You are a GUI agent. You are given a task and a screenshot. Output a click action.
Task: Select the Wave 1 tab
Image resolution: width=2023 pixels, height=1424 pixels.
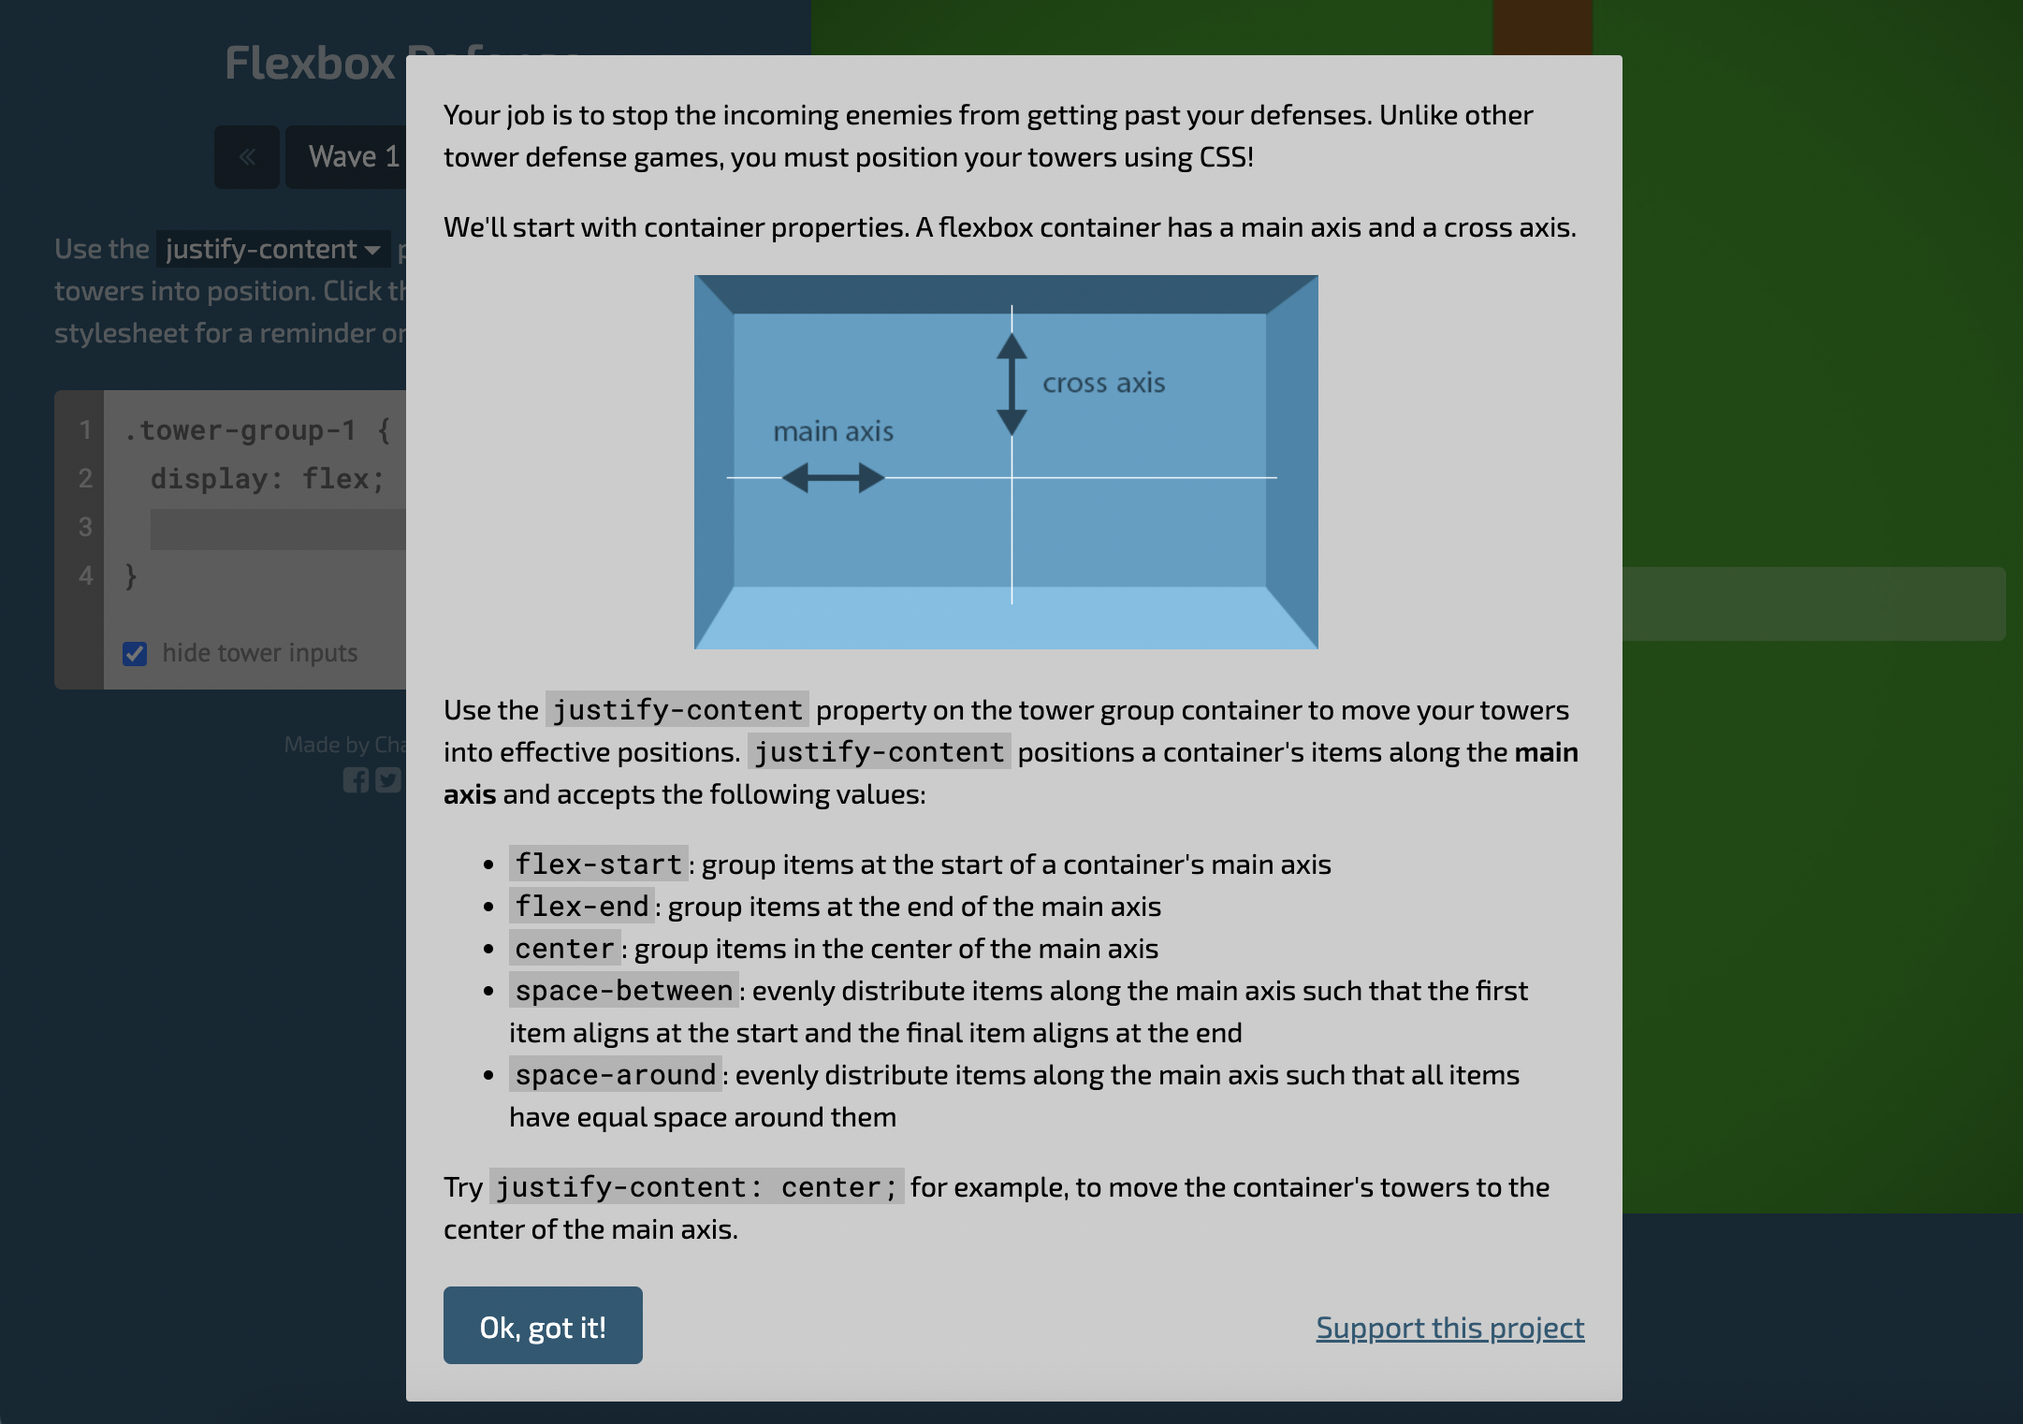(x=356, y=154)
